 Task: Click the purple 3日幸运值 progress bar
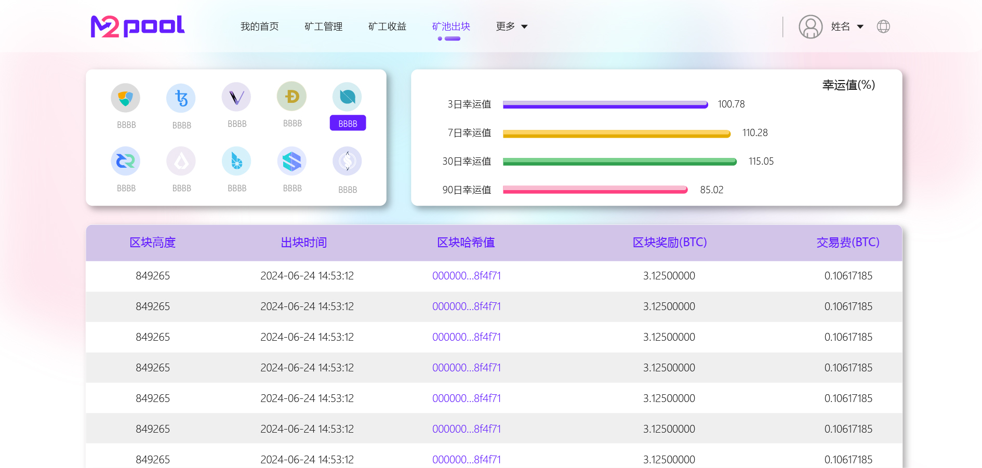[x=605, y=104]
